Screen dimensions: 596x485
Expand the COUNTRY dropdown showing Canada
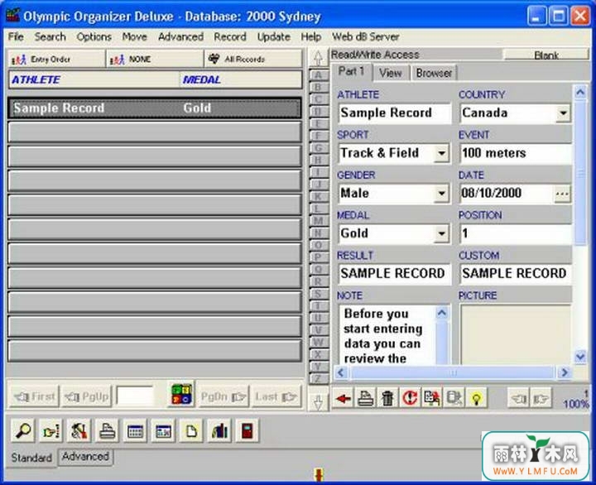pos(563,113)
